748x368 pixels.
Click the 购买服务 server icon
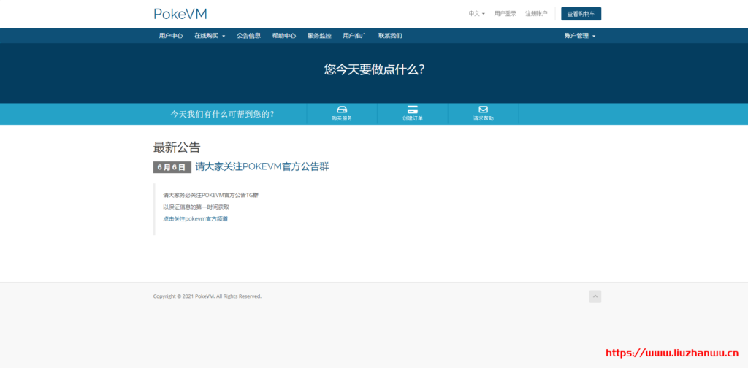pos(341,110)
